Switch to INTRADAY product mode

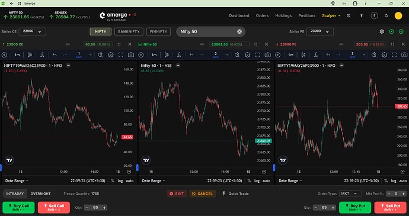coord(15,194)
